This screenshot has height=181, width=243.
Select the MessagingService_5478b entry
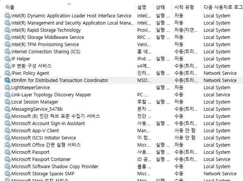[37, 109]
